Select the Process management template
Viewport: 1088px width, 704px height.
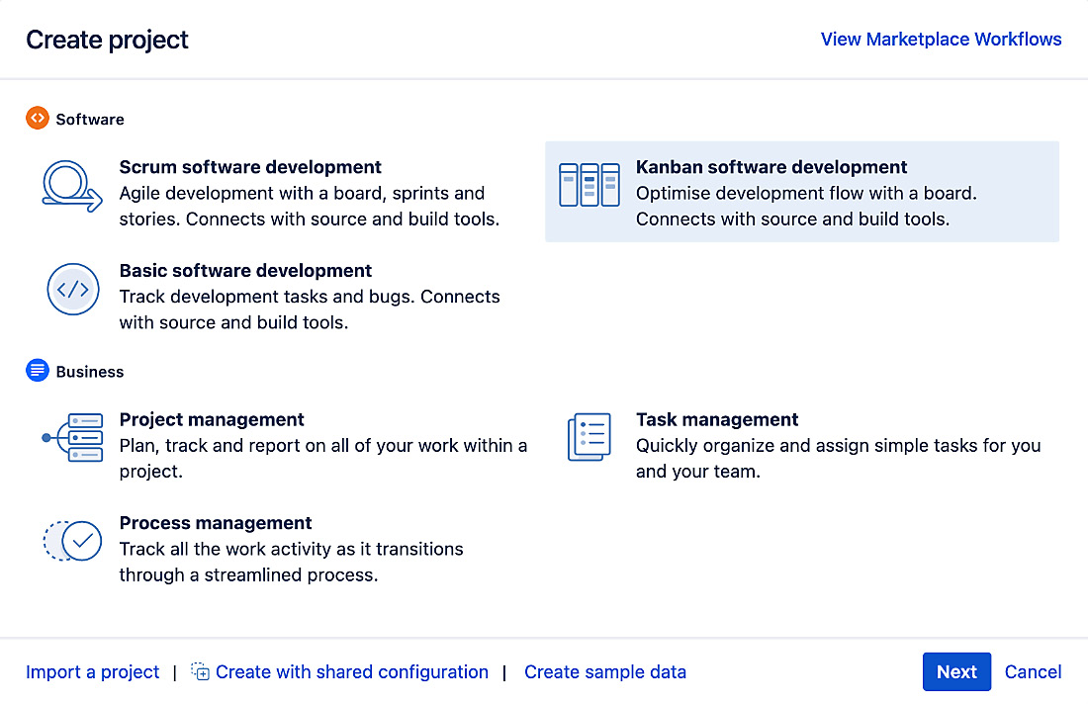(216, 523)
